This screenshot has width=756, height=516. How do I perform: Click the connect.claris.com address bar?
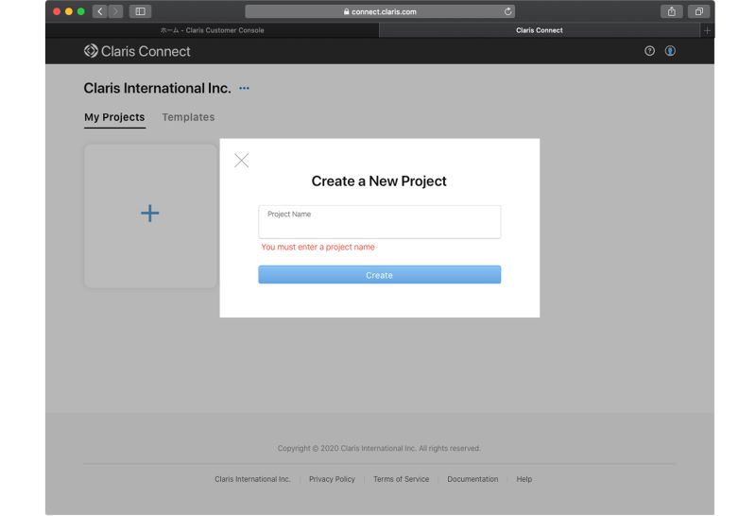(380, 11)
